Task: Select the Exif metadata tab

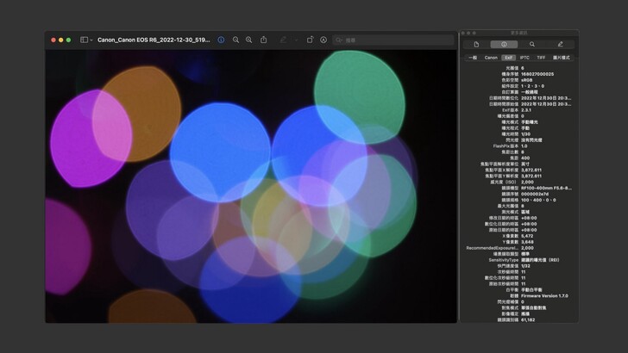Action: tap(508, 58)
